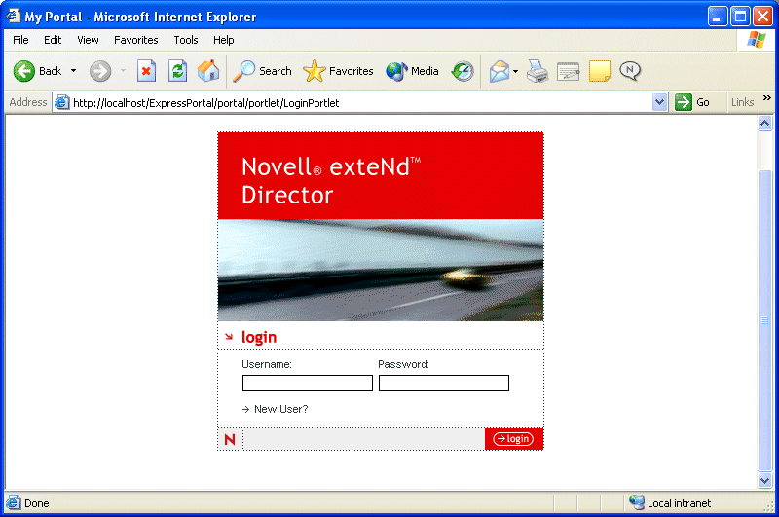Open the Edit menu

pos(53,40)
